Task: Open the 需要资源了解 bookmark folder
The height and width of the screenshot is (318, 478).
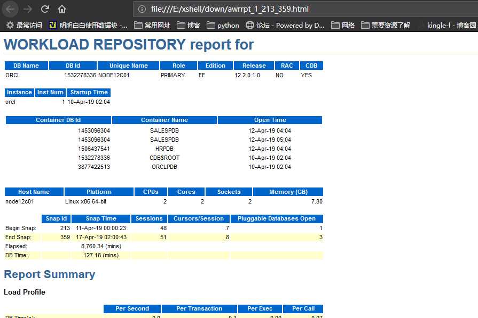Action: coord(386,25)
